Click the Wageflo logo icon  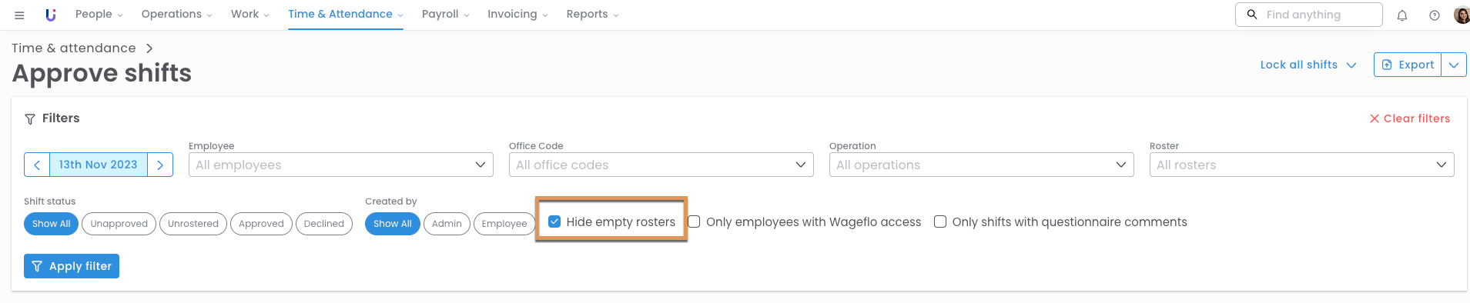point(51,15)
